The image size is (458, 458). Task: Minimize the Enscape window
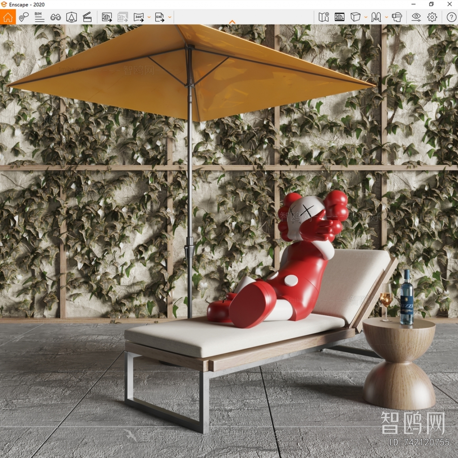413,4
